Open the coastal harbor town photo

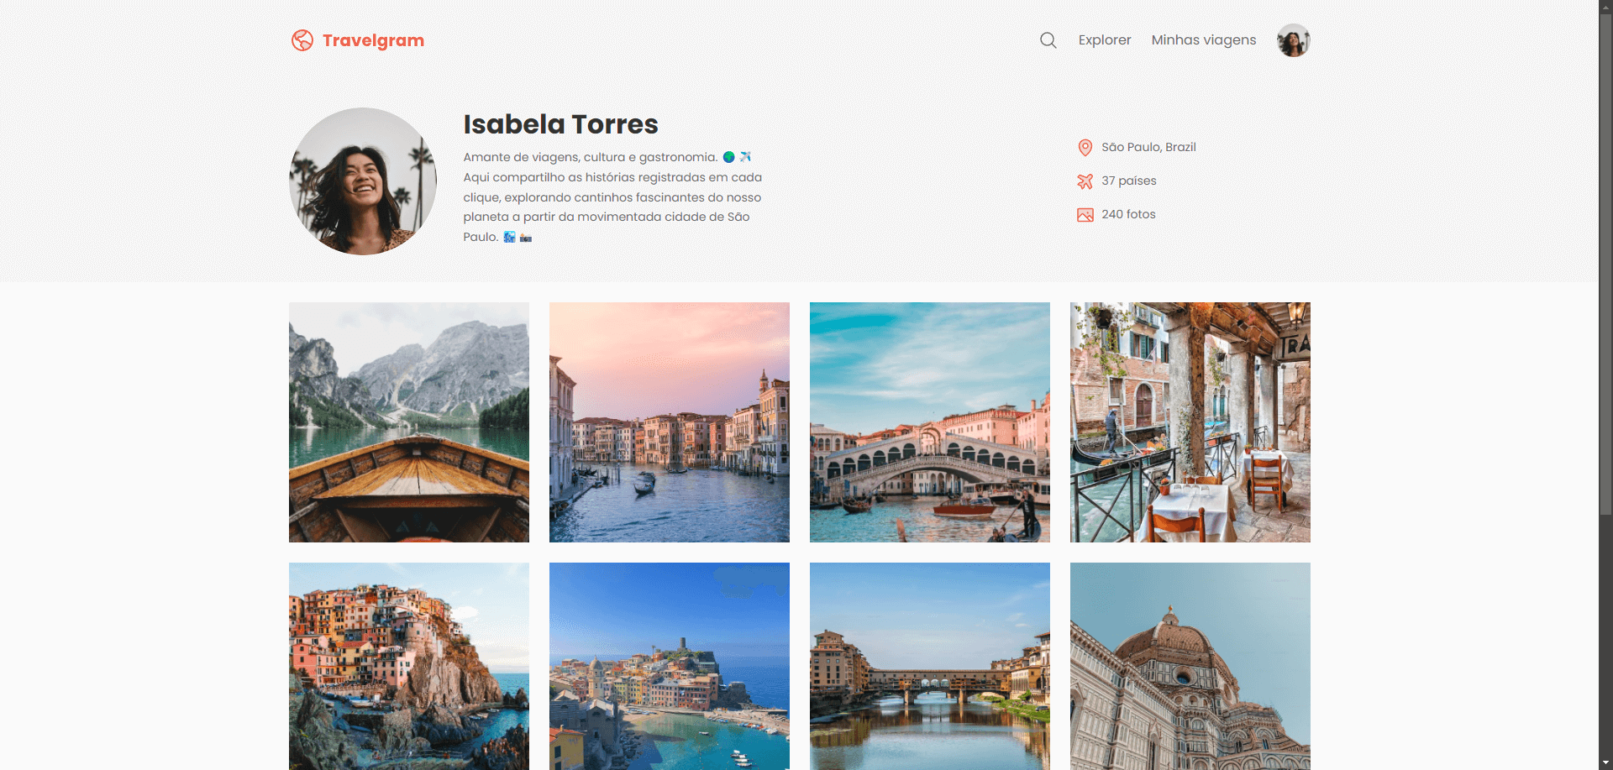tap(670, 666)
